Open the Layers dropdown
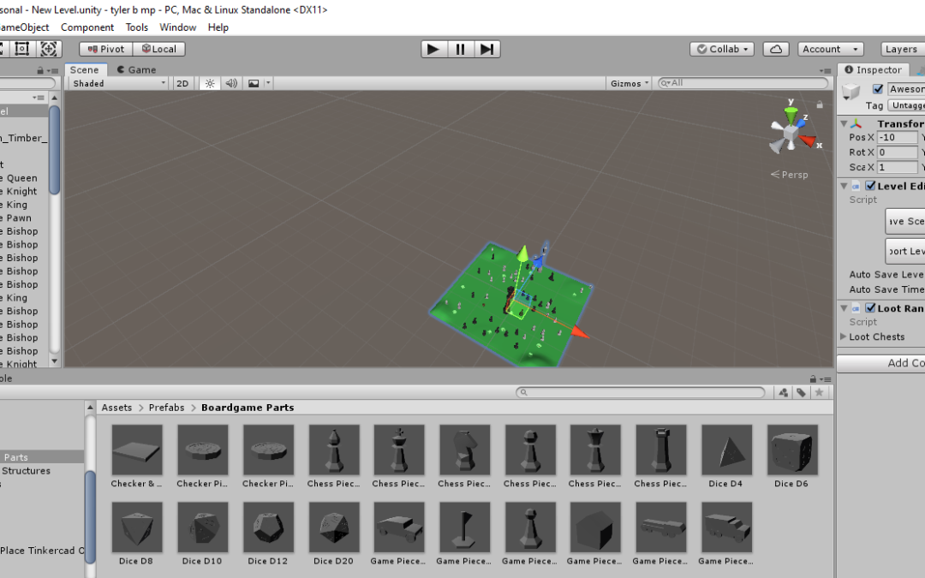 (x=903, y=49)
